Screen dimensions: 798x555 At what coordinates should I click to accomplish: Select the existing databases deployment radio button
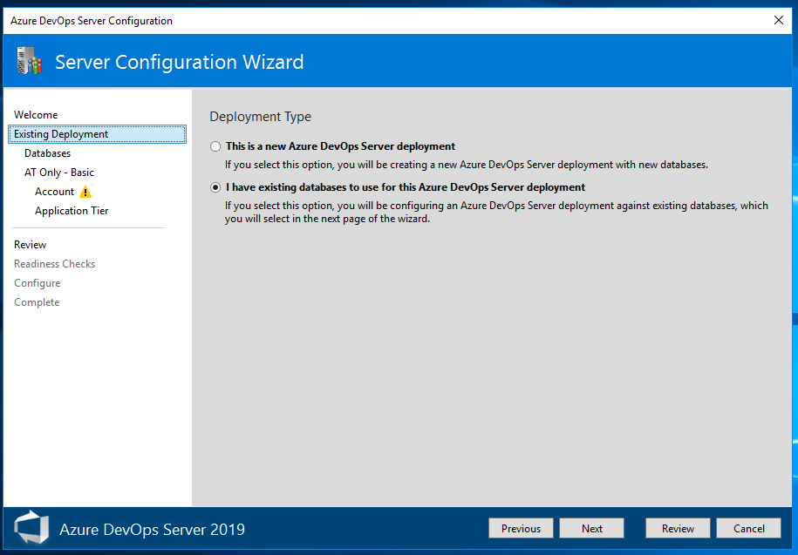pos(215,187)
